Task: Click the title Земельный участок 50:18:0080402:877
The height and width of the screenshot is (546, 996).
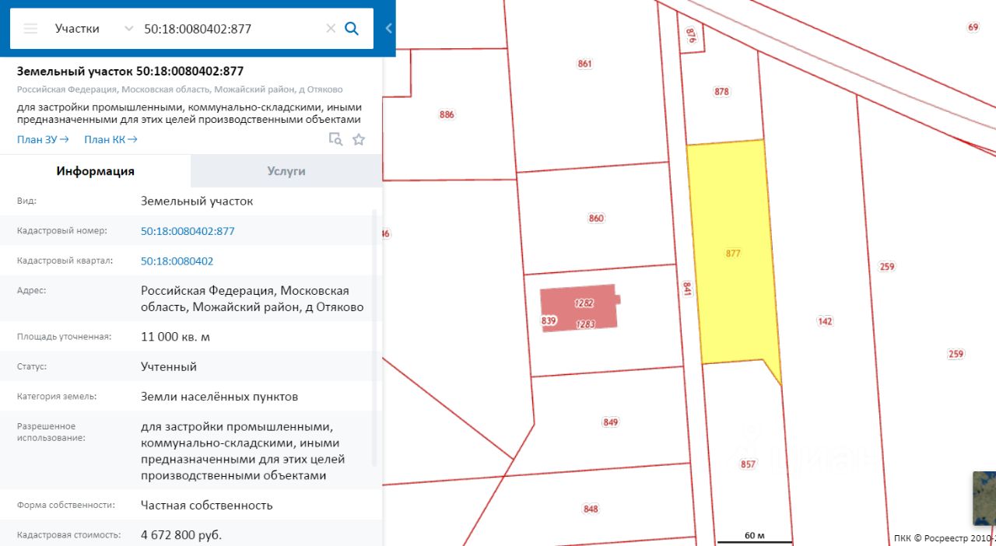Action: click(x=130, y=71)
